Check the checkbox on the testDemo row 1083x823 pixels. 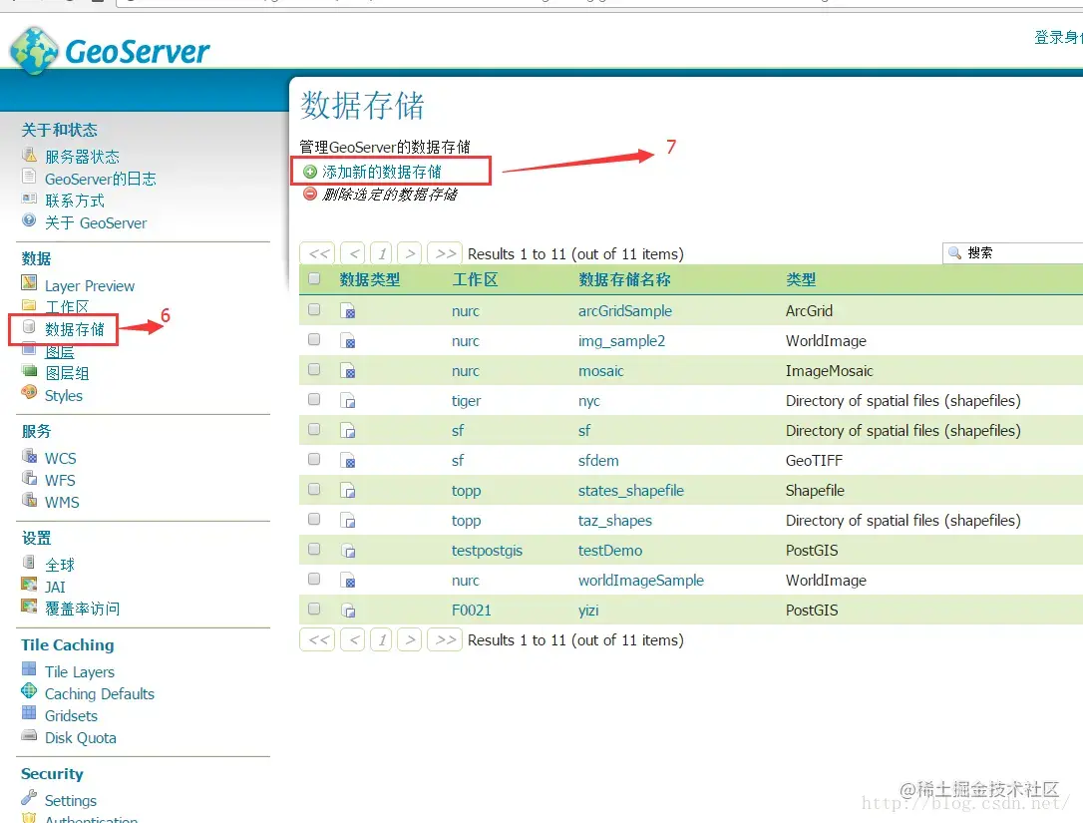[x=312, y=550]
